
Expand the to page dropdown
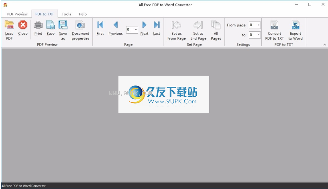(258, 35)
